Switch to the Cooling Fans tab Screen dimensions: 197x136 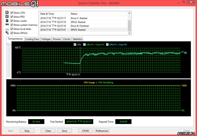point(32,39)
